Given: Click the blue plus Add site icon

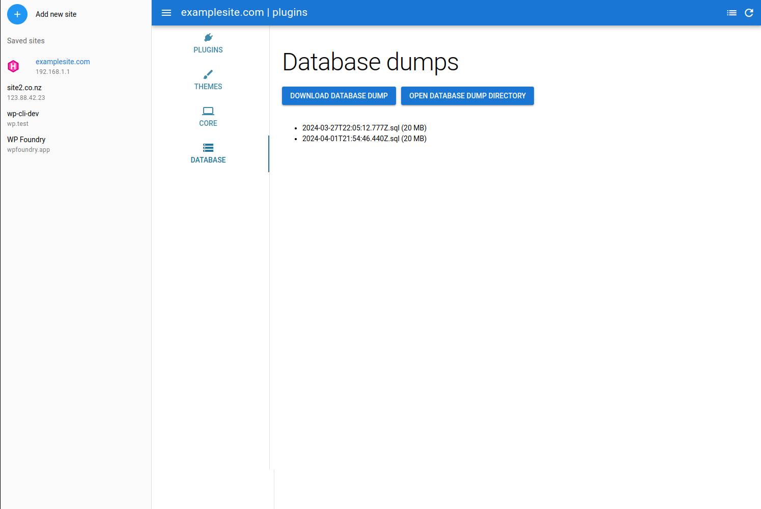Looking at the screenshot, I should coord(17,14).
